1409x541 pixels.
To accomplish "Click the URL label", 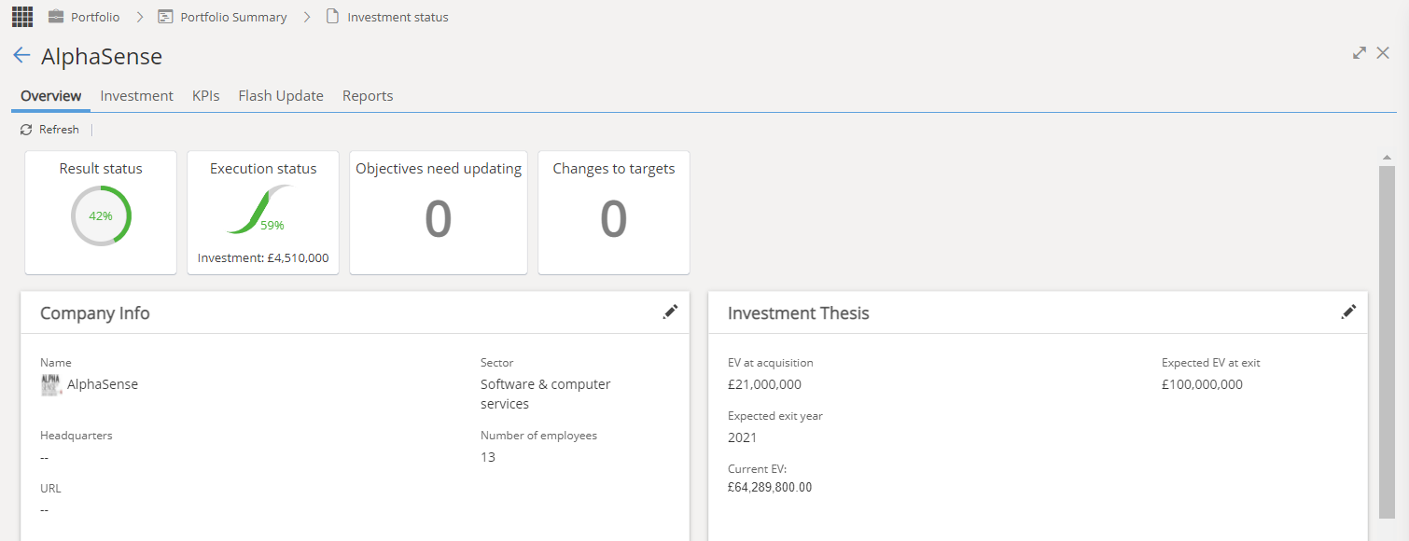I will [50, 488].
